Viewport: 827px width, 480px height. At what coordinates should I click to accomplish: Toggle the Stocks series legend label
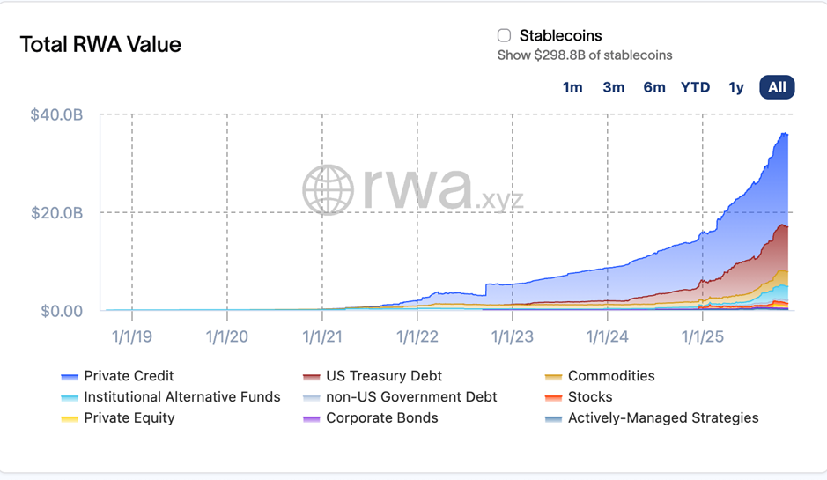point(590,397)
